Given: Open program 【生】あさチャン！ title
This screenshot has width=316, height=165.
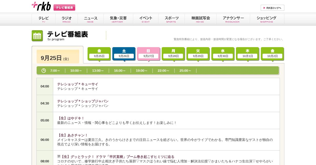Looking at the screenshot, I should point(72,135).
